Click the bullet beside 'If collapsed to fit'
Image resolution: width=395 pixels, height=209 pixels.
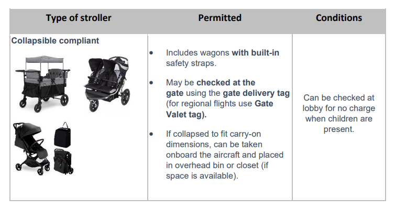(151, 134)
